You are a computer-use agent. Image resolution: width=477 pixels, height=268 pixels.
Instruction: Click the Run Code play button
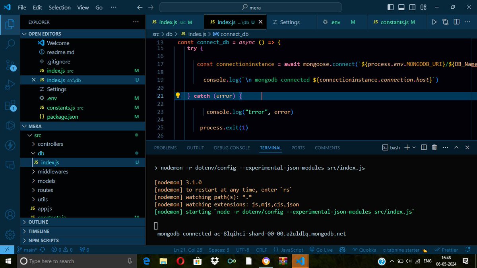(434, 22)
